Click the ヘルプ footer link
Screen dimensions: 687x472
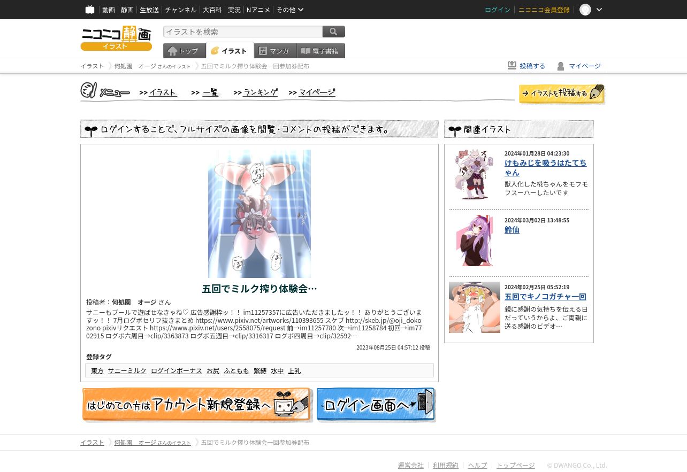[477, 465]
